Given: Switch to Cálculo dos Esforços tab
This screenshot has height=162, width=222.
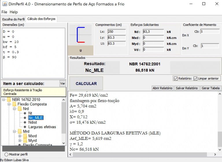Looking at the screenshot, I should 41,19.
